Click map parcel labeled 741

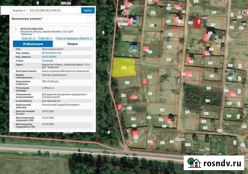click(x=162, y=110)
